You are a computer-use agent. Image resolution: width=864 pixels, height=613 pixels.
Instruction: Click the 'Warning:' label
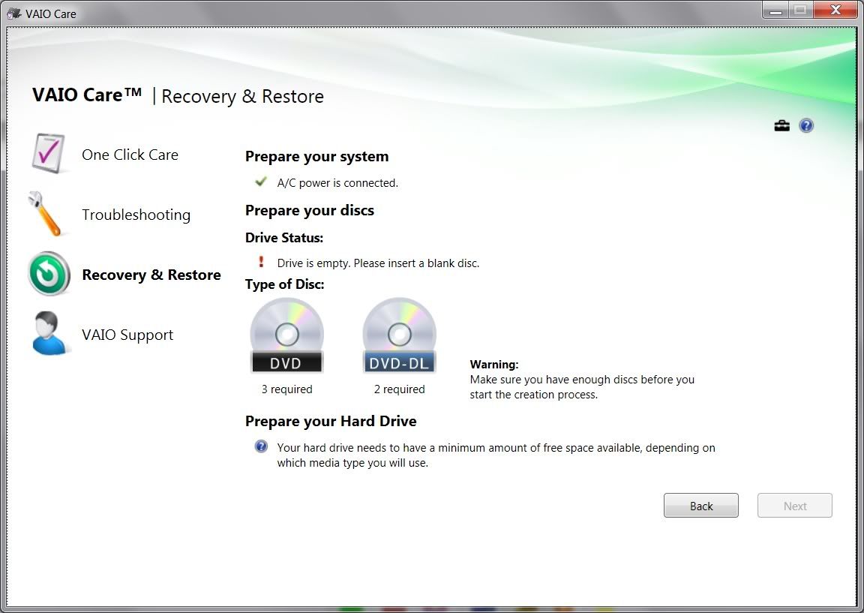point(494,365)
